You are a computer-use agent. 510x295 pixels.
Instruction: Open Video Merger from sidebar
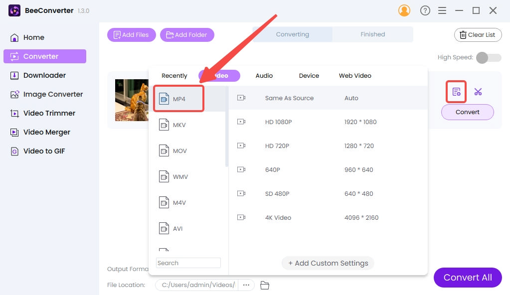tap(46, 132)
